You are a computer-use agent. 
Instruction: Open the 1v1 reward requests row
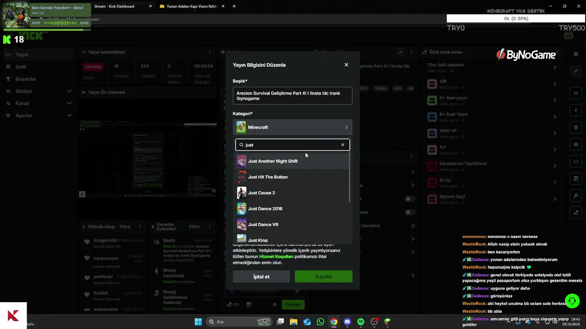coord(492,150)
